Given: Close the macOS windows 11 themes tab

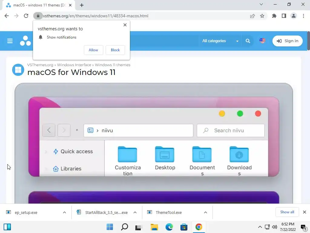Looking at the screenshot, I should coord(70,5).
